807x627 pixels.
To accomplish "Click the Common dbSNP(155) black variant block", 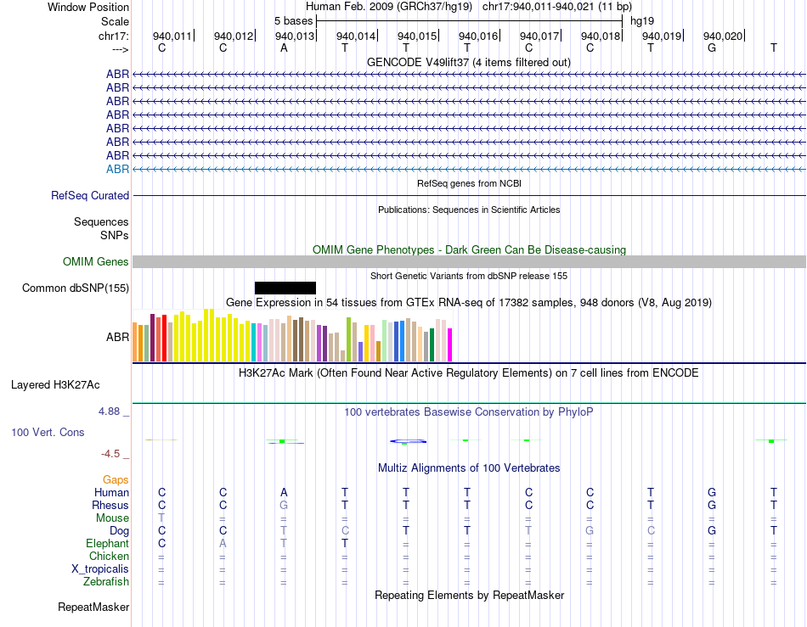I will click(285, 288).
